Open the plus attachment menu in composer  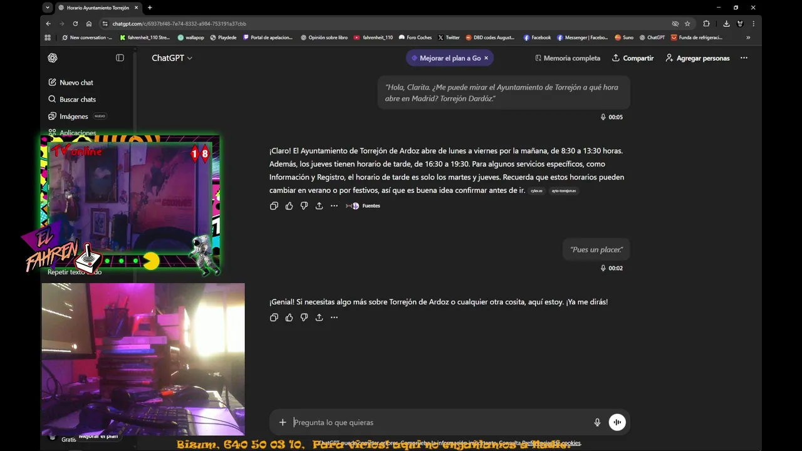pyautogui.click(x=283, y=422)
